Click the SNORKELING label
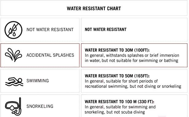 click(40, 106)
